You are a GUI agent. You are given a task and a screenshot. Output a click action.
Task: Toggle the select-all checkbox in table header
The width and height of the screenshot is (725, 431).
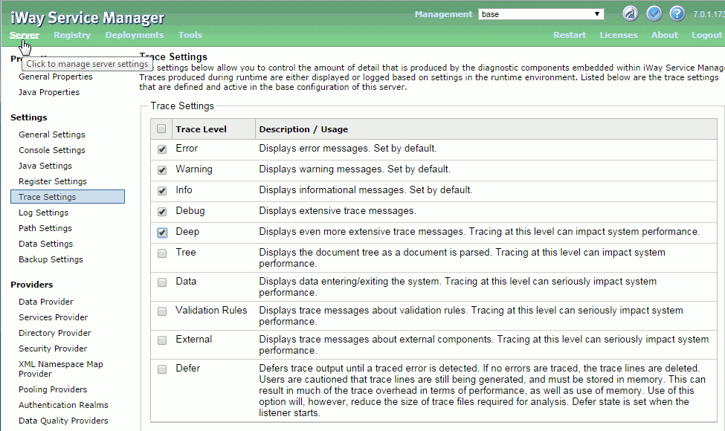(161, 129)
